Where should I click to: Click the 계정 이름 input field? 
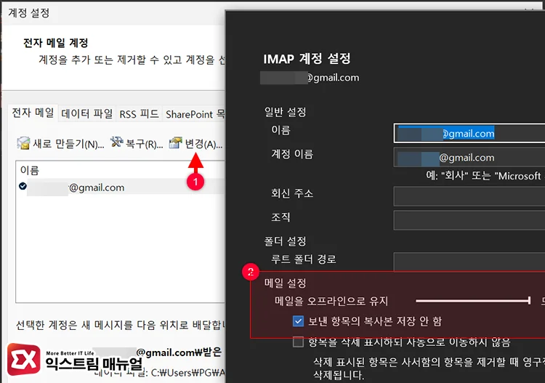click(x=469, y=158)
